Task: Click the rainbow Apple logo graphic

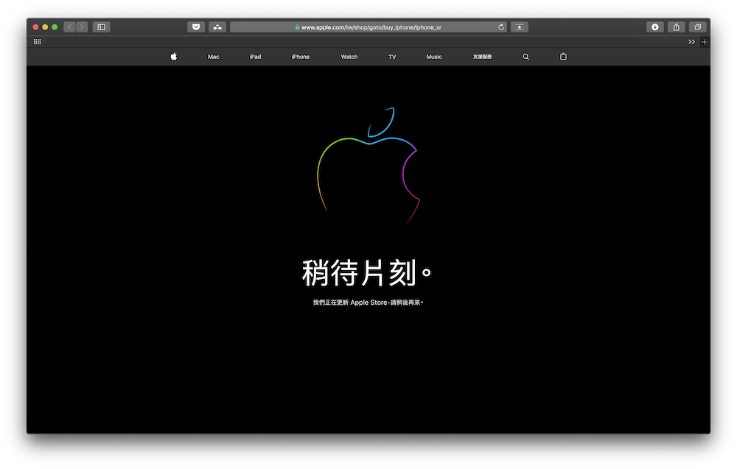Action: pyautogui.click(x=368, y=166)
